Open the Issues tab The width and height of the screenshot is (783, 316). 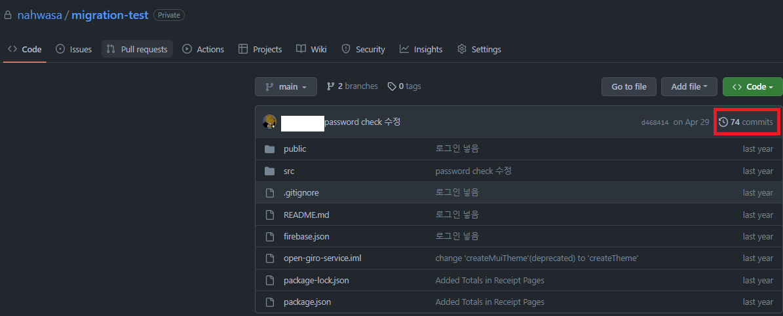74,49
